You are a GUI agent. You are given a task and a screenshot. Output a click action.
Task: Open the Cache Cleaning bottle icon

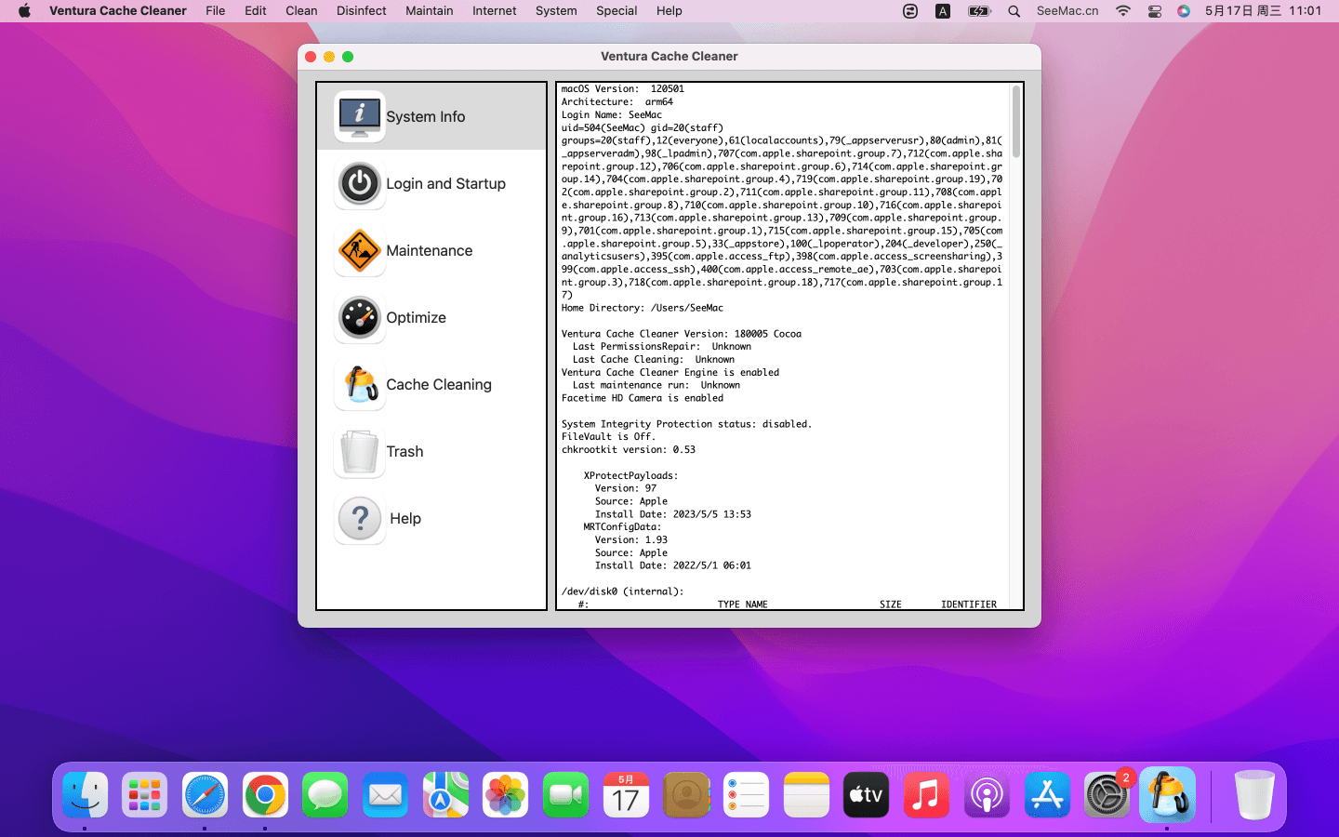tap(360, 384)
